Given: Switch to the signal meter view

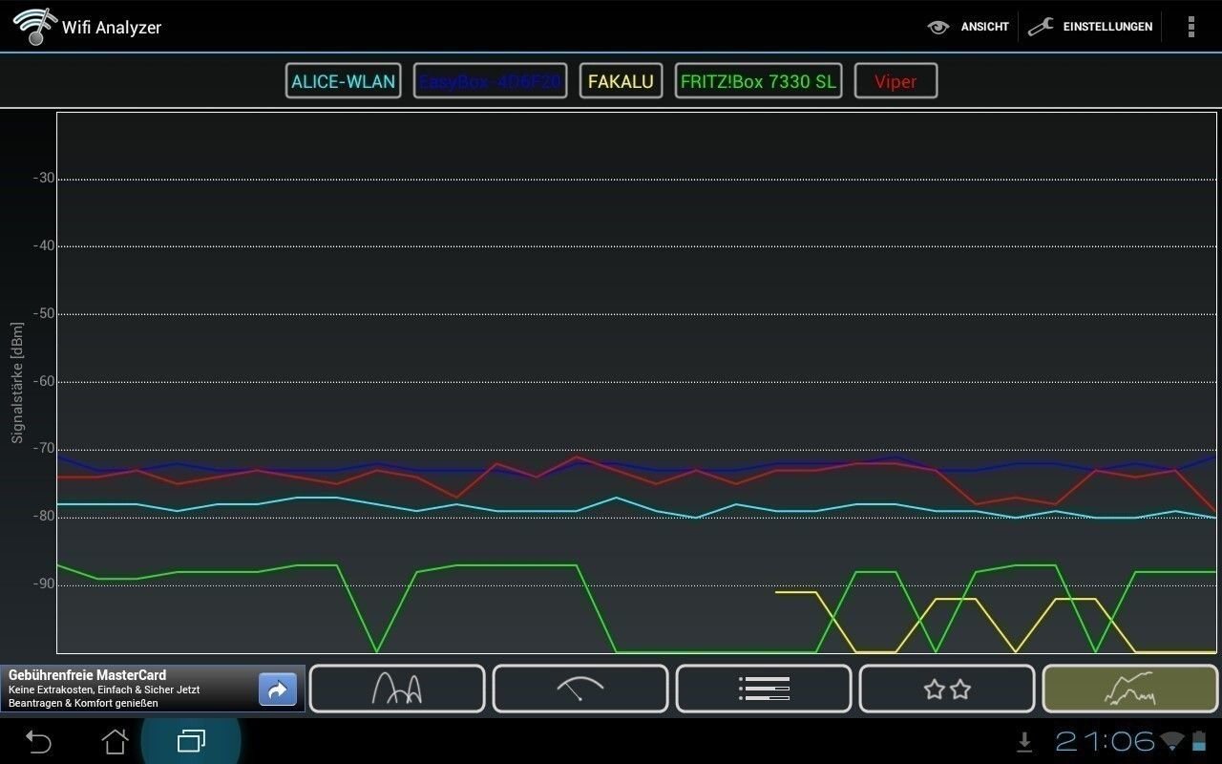Looking at the screenshot, I should tap(580, 689).
